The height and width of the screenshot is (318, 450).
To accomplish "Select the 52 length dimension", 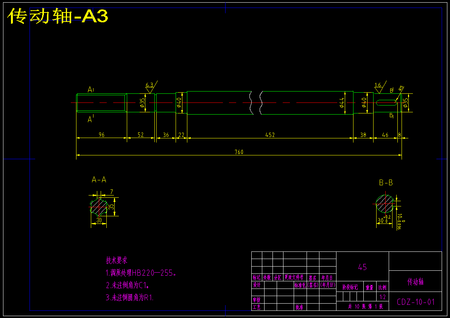I will (x=141, y=135).
